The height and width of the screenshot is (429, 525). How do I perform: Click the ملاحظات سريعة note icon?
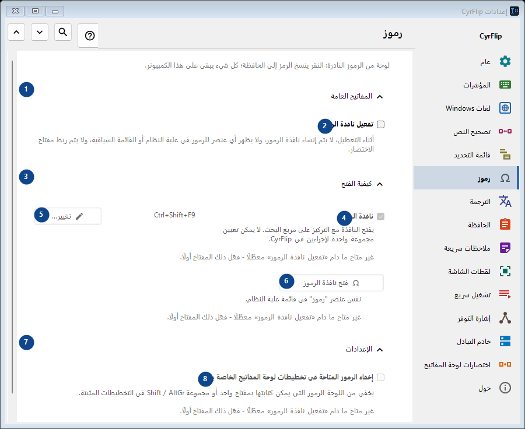coord(505,248)
